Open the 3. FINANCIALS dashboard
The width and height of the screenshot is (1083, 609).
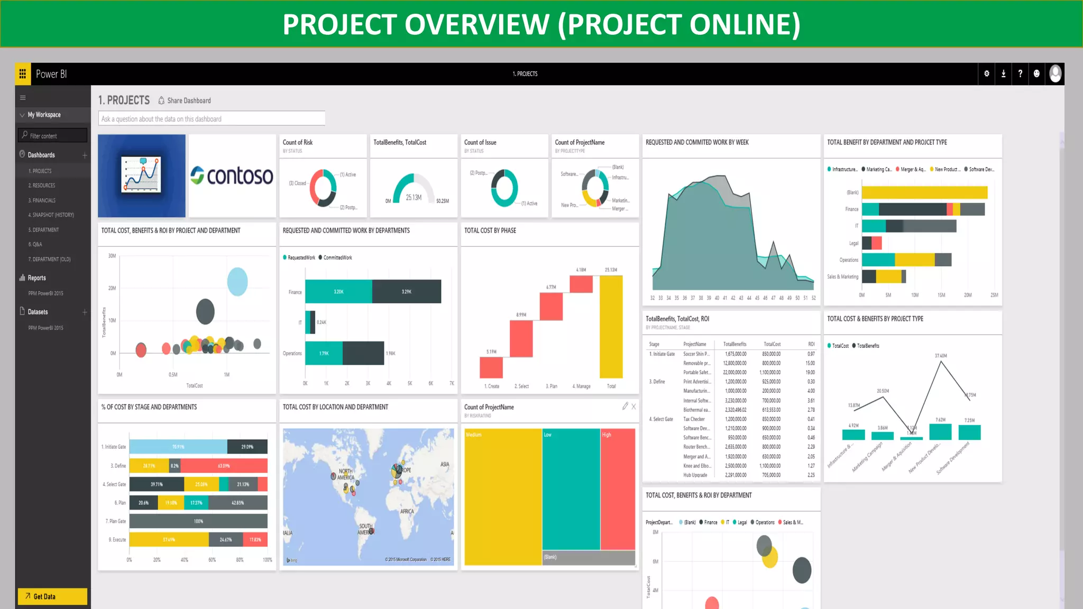coord(42,200)
